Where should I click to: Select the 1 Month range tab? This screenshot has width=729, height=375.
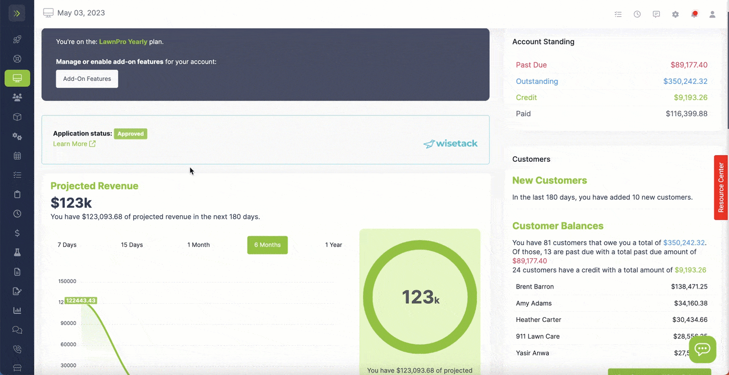pos(198,245)
